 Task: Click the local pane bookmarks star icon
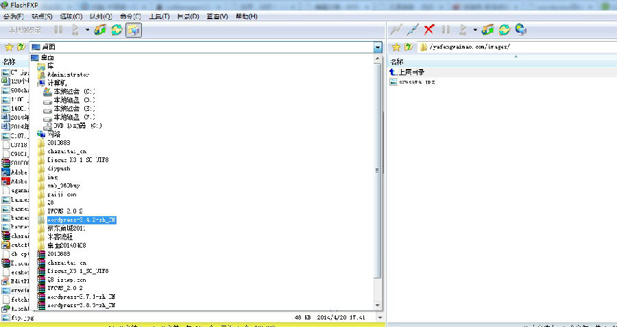(x=9, y=47)
